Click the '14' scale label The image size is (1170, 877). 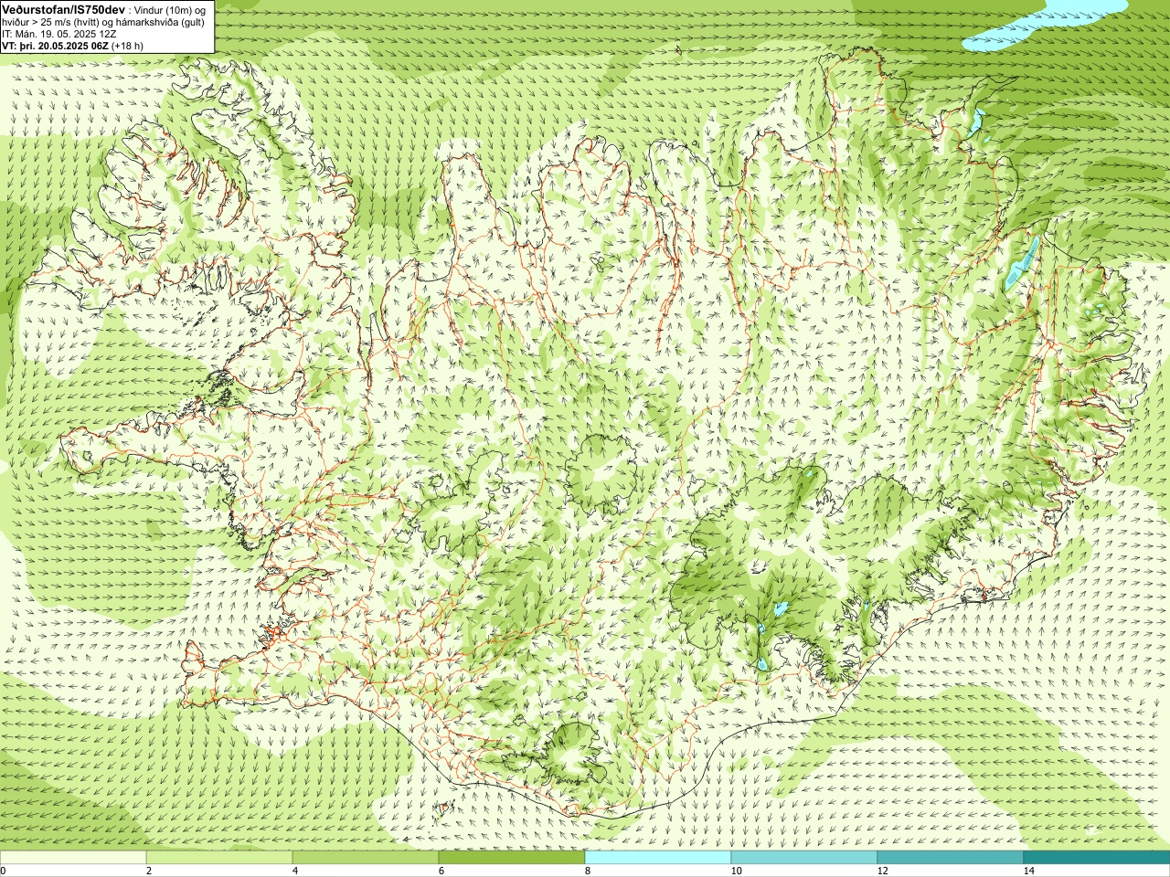[x=1028, y=871]
